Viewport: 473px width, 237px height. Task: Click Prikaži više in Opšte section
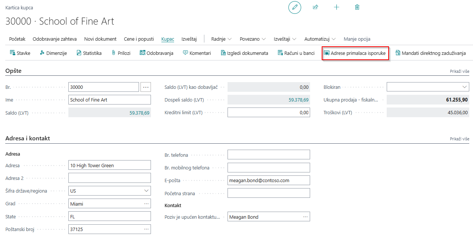[x=459, y=71]
